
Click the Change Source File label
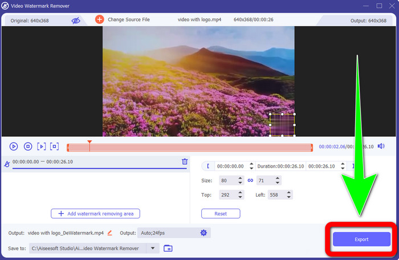[x=128, y=19]
